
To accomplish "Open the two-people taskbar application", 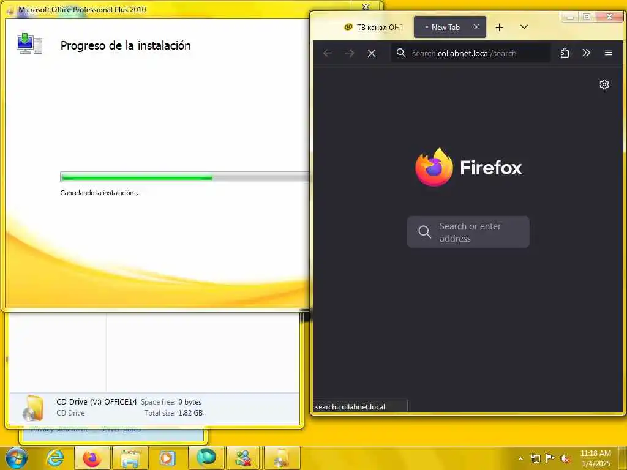I will (x=244, y=458).
